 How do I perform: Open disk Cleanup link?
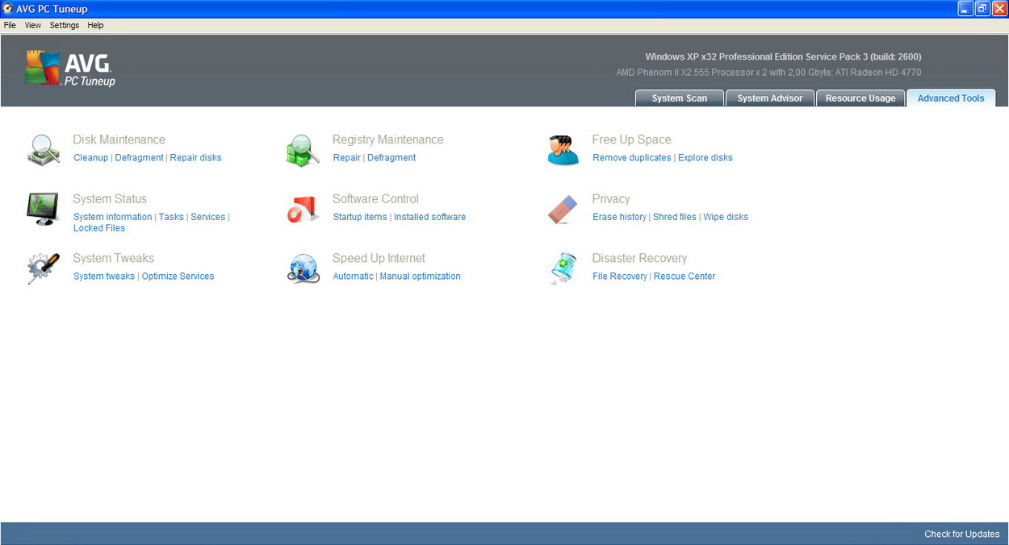(x=90, y=158)
